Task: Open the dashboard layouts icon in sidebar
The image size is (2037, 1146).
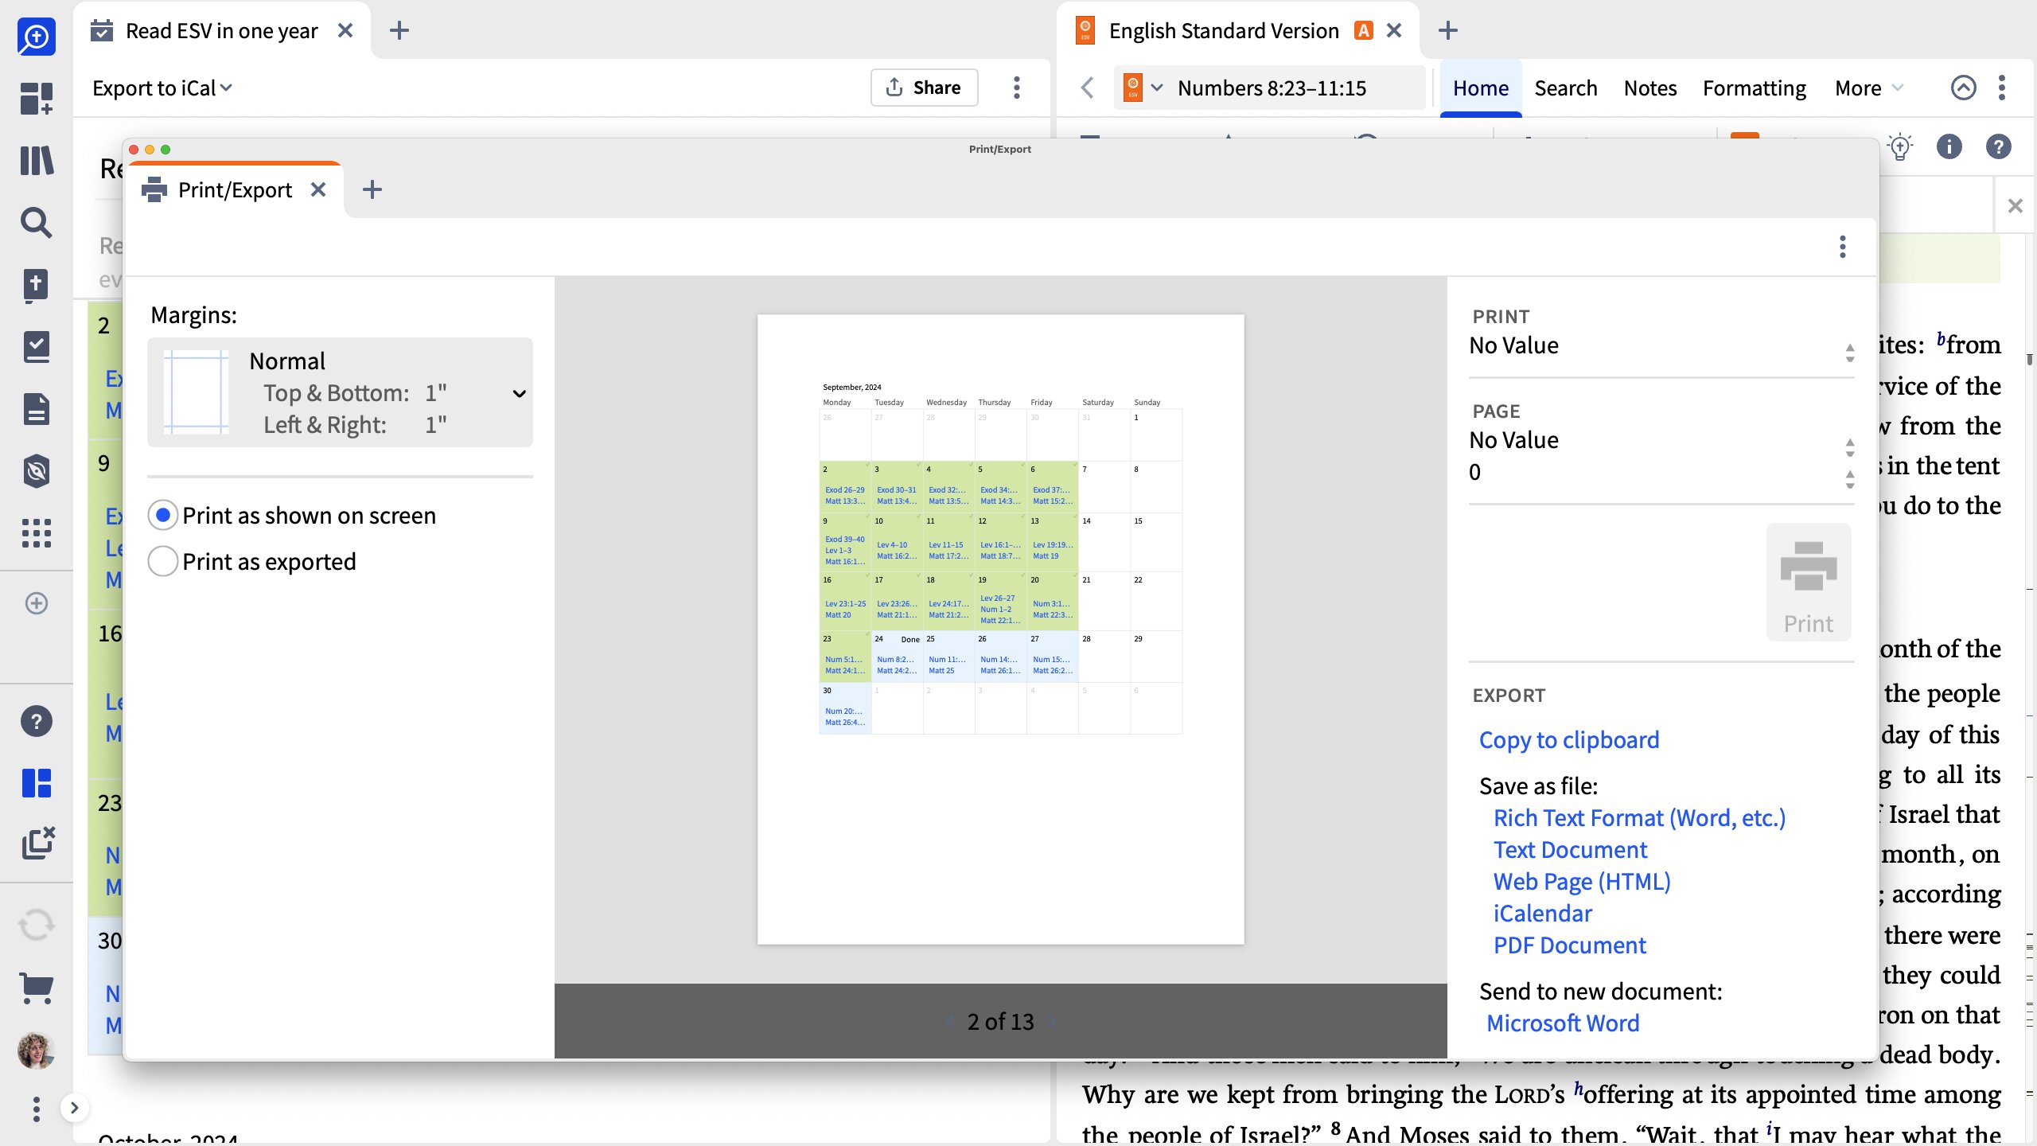Action: click(36, 99)
